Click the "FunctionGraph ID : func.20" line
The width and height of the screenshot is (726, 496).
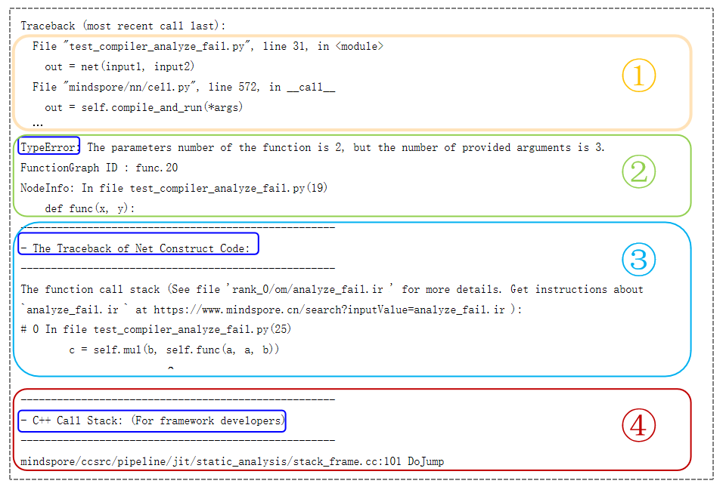click(x=99, y=168)
